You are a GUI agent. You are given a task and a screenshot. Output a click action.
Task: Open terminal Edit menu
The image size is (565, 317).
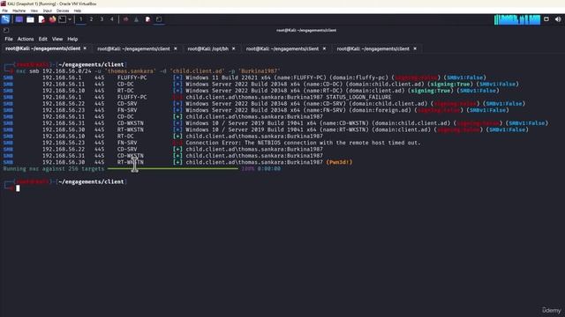pyautogui.click(x=43, y=39)
